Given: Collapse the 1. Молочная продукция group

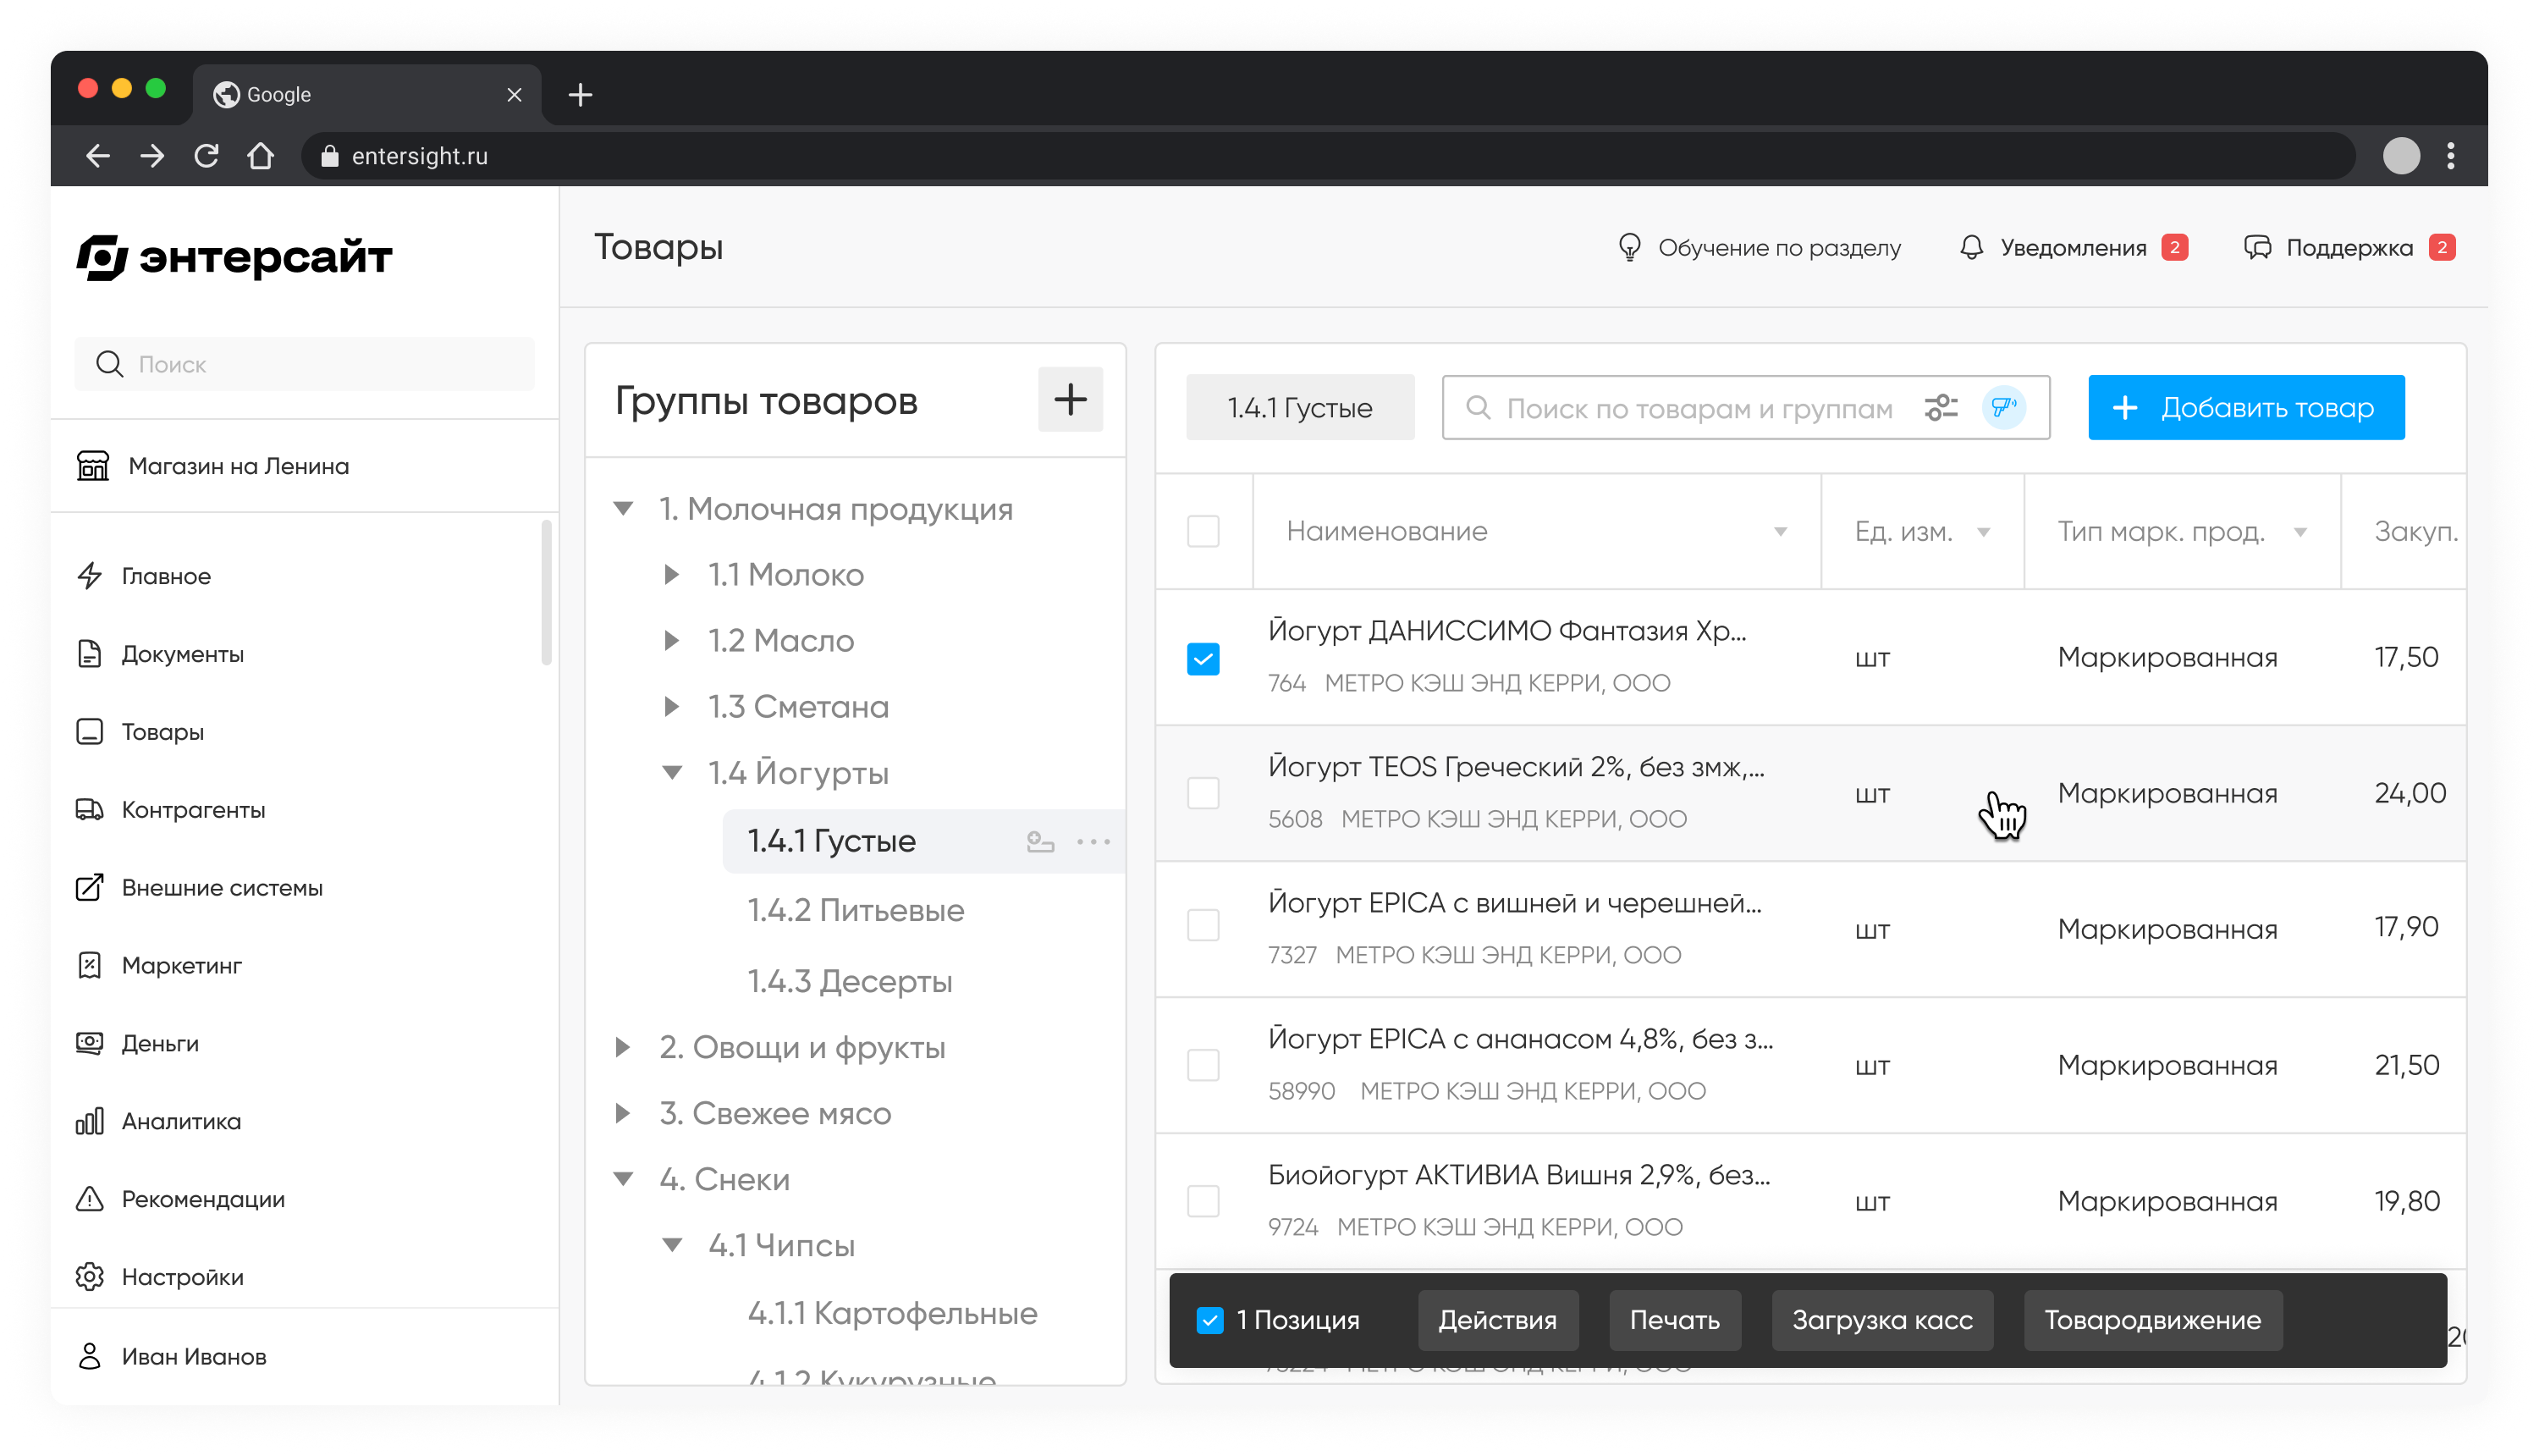Looking at the screenshot, I should 624,509.
